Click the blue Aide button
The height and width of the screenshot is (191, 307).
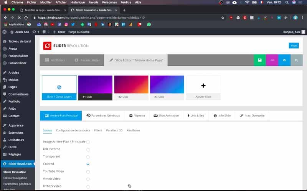click(x=294, y=45)
